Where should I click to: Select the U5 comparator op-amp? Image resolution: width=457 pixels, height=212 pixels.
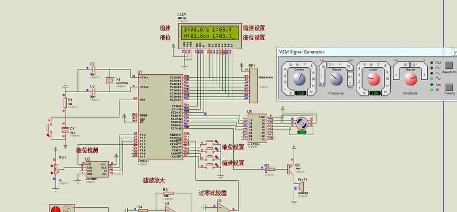(224, 207)
